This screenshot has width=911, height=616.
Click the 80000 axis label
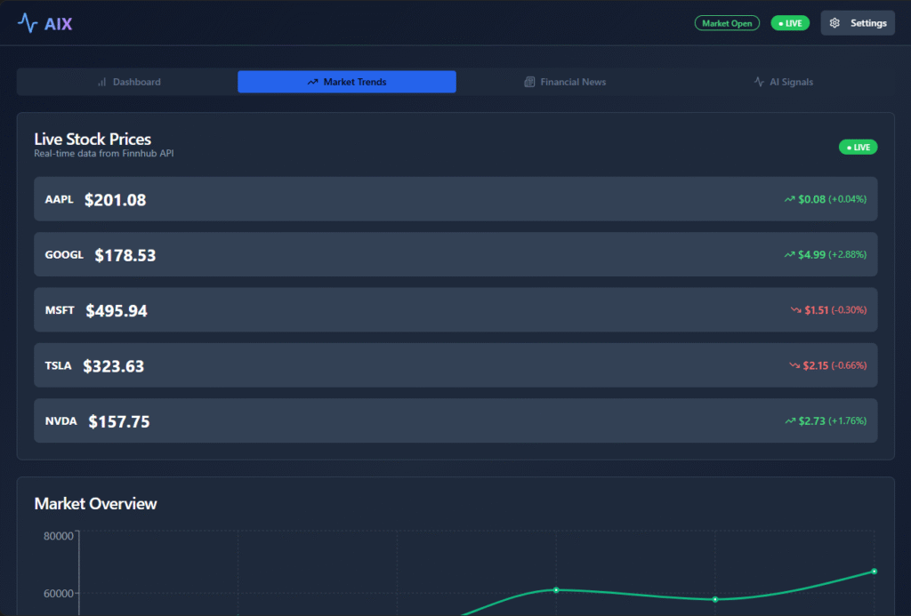point(59,536)
